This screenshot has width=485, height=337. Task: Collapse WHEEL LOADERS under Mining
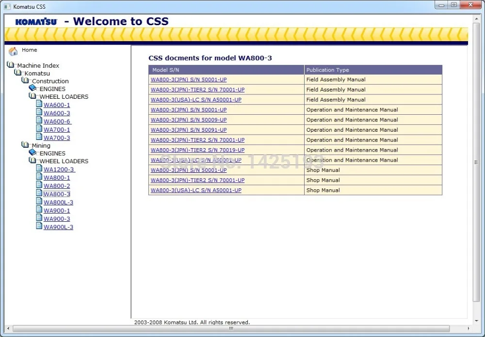[x=33, y=160]
